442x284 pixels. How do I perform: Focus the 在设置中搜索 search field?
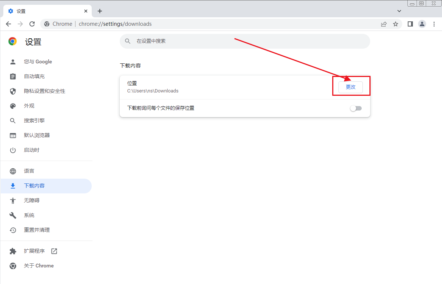tap(245, 41)
